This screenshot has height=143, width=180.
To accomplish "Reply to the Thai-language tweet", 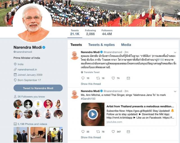I will pos(83,78).
